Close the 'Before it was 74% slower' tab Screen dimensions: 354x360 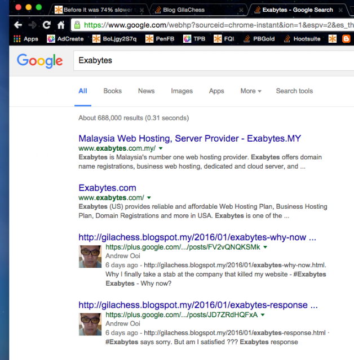(142, 10)
